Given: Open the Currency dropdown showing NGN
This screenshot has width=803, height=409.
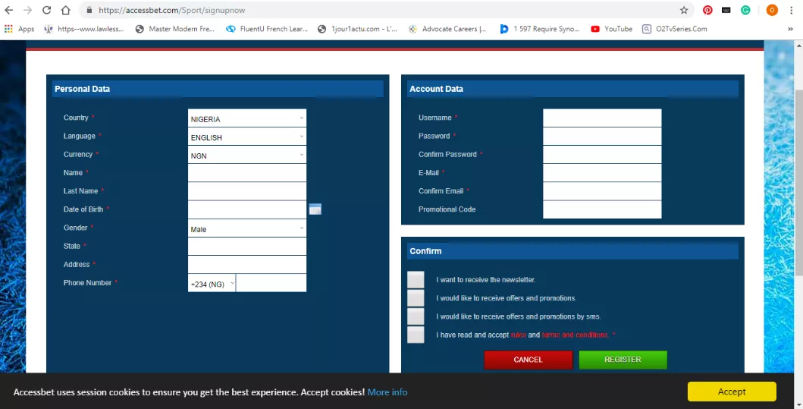Looking at the screenshot, I should (247, 155).
